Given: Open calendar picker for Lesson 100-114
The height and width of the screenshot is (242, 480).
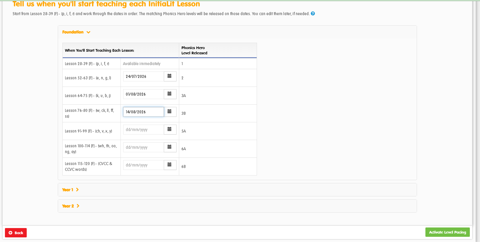Looking at the screenshot, I should click(x=170, y=147).
